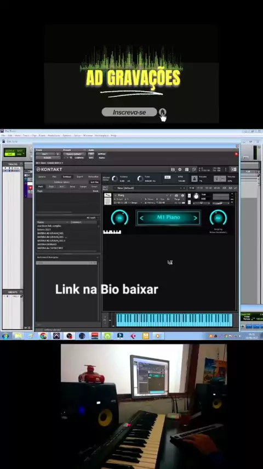The image size is (263, 469).
Task: Click the red plugin close indicator
Action: 236,154
